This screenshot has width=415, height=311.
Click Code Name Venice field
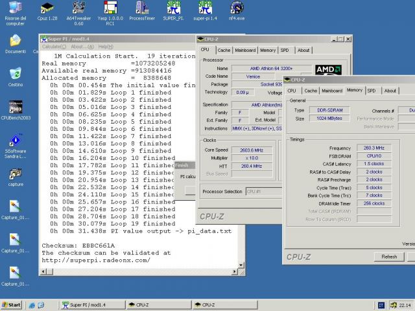tap(254, 76)
